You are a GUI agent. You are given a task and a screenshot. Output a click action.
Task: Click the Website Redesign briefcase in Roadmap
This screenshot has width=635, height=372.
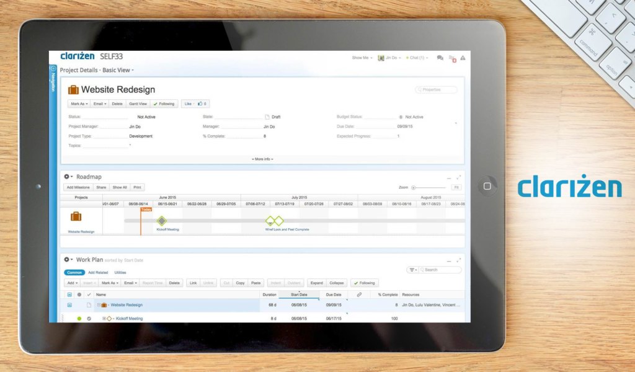[x=76, y=216]
